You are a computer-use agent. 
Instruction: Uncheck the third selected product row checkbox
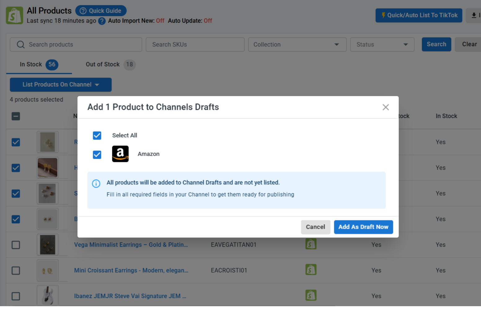pyautogui.click(x=16, y=193)
